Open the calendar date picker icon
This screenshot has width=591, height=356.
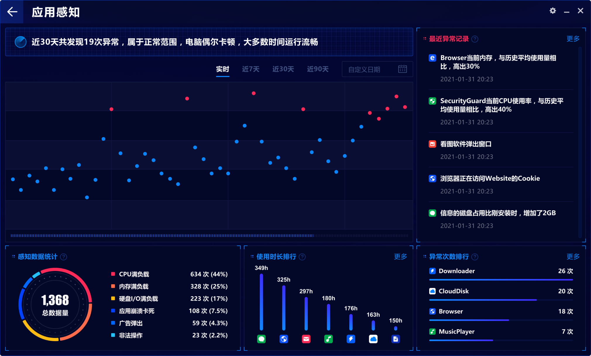(402, 69)
